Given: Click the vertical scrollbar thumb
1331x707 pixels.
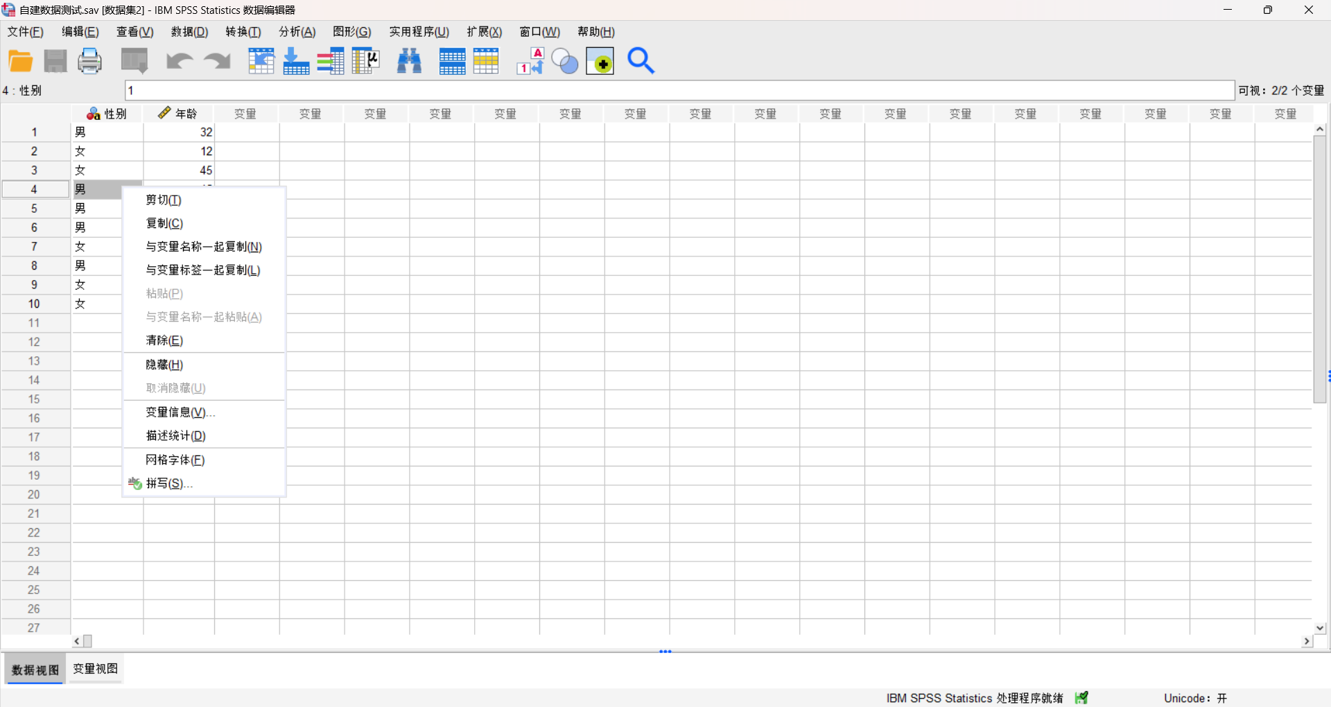Looking at the screenshot, I should click(1320, 270).
